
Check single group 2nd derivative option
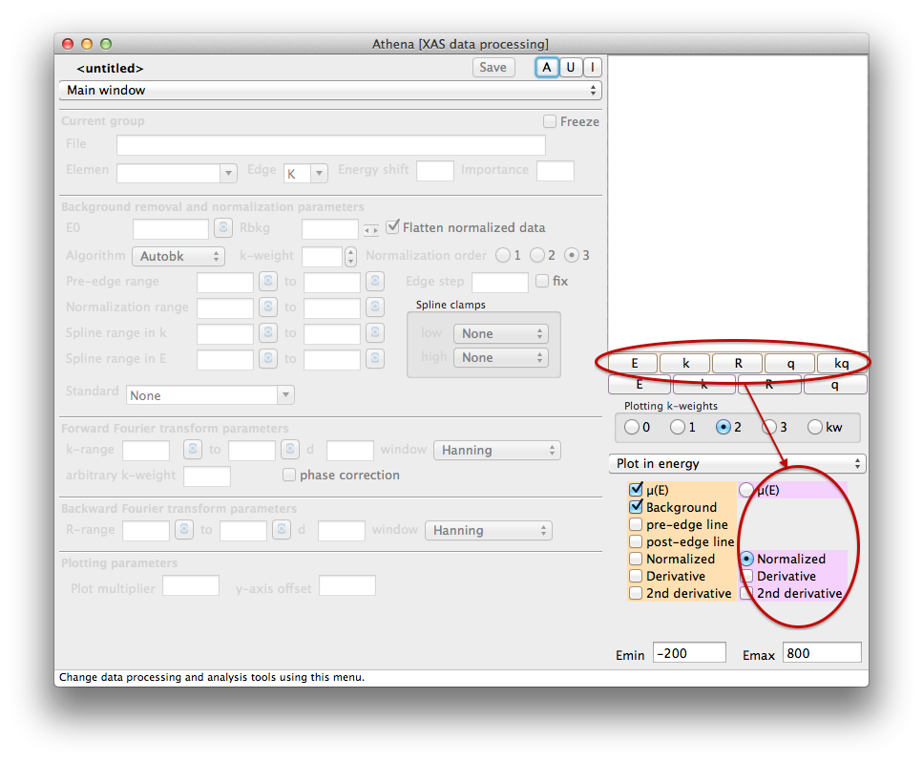(x=636, y=593)
